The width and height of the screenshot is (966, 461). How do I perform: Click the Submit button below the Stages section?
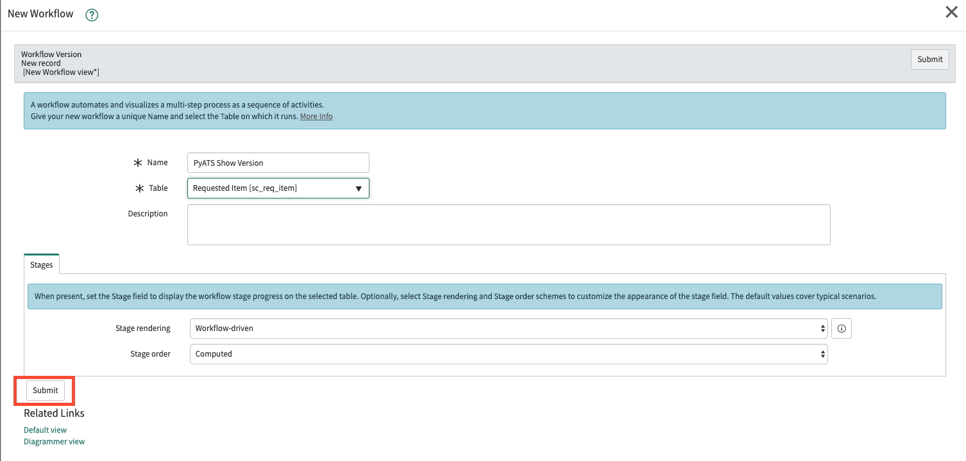pos(46,391)
